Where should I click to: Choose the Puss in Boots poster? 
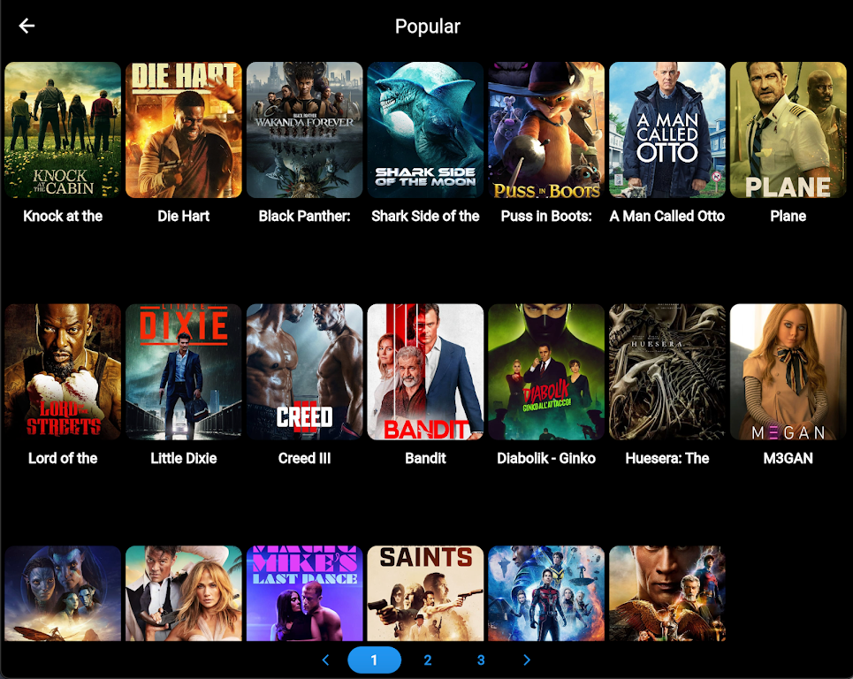pyautogui.click(x=546, y=130)
